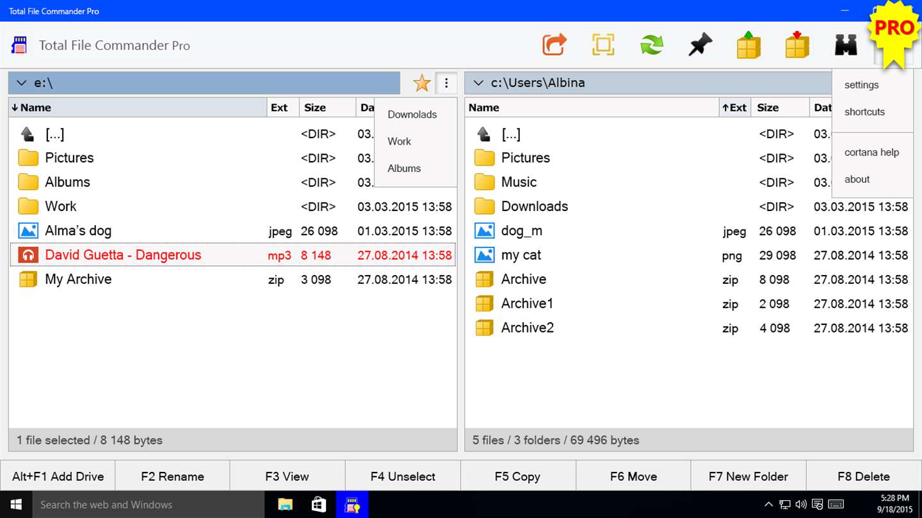Click the F2 Rename button
The image size is (922, 518).
coord(172,476)
